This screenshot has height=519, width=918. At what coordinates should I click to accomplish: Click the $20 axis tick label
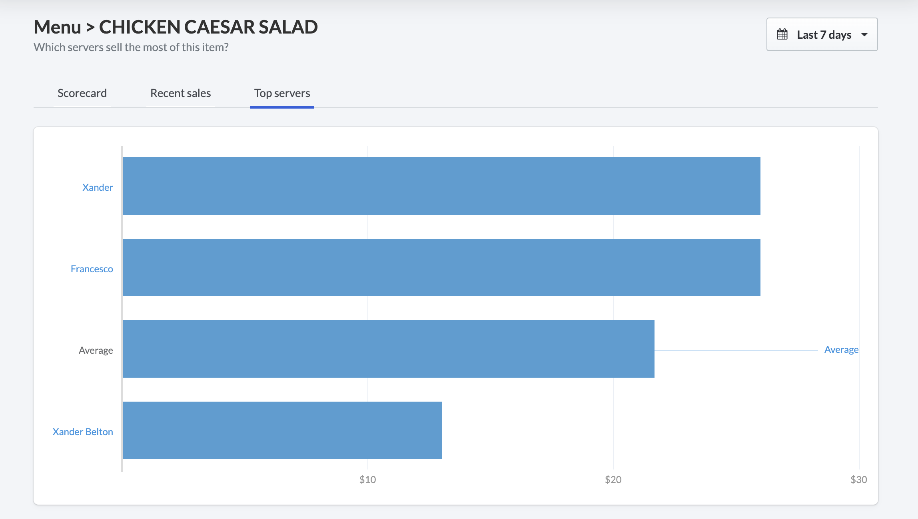pos(613,479)
